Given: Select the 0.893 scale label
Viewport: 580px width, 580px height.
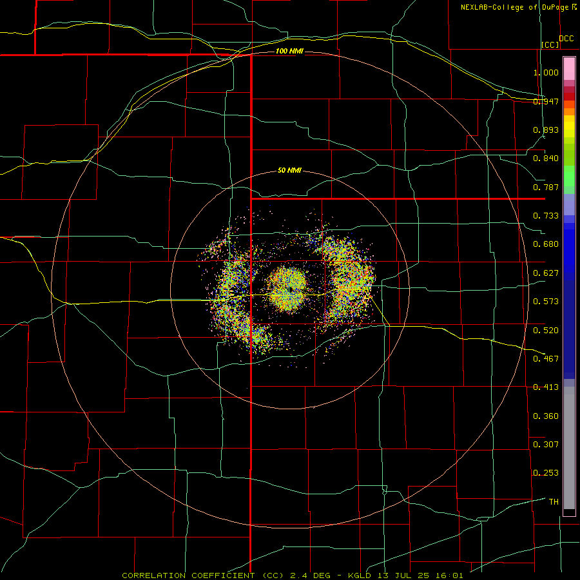Looking at the screenshot, I should [546, 130].
